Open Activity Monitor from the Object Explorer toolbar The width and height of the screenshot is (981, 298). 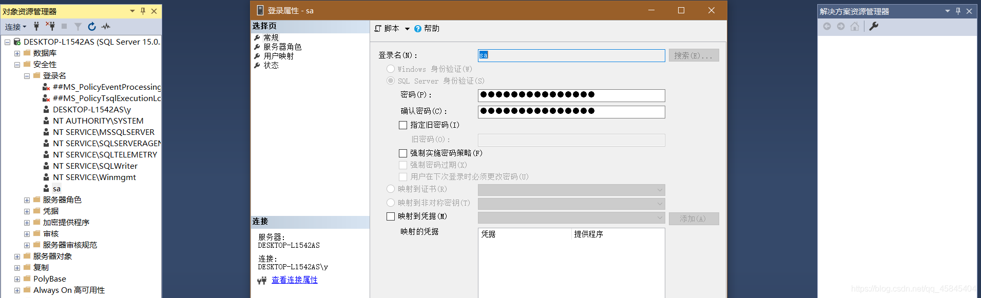(x=106, y=26)
